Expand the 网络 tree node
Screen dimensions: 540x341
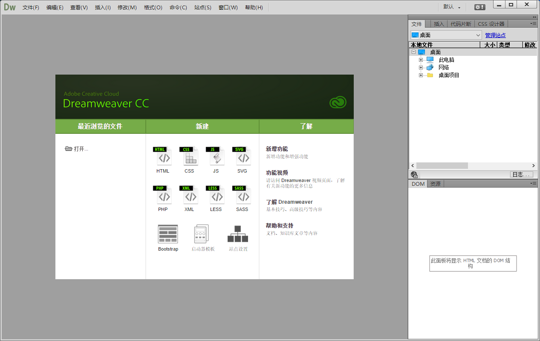(x=421, y=67)
